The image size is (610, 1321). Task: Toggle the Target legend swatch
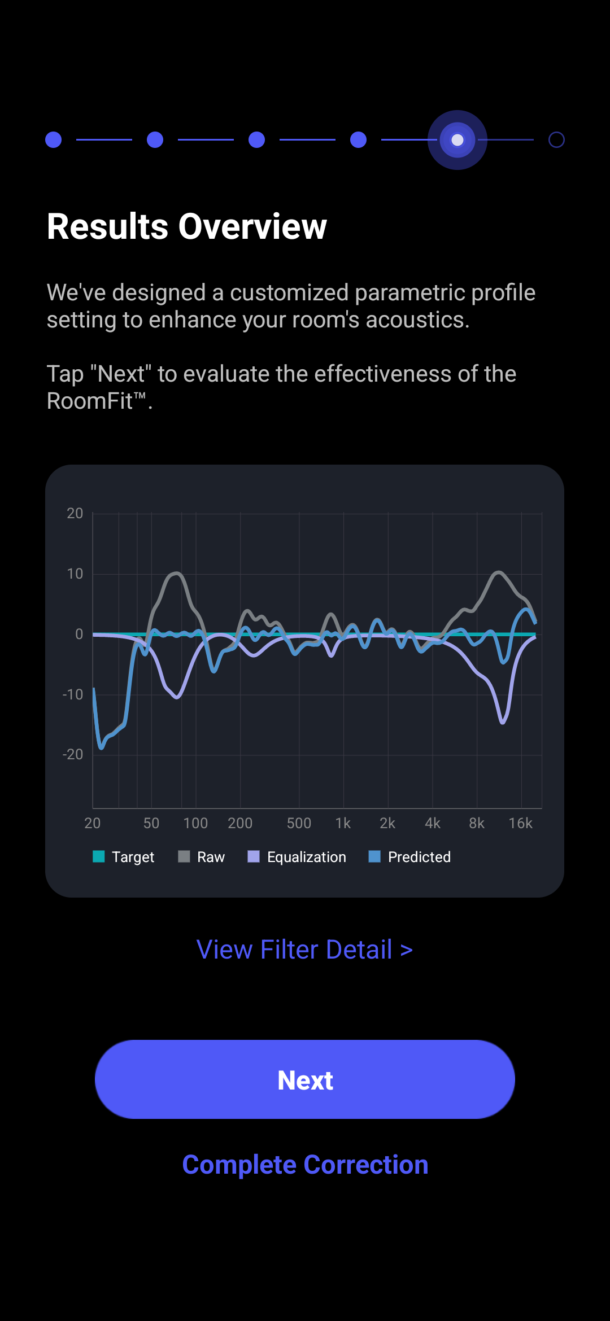99,856
